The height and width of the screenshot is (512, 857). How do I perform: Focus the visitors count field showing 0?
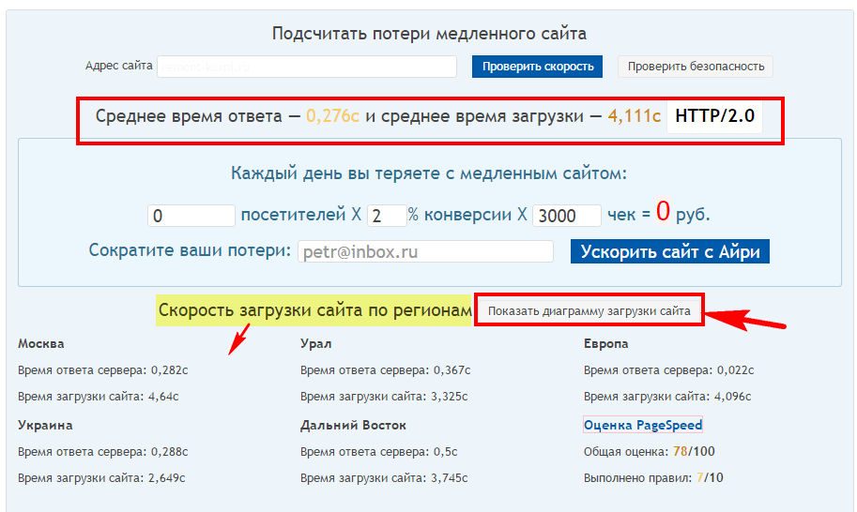click(191, 216)
